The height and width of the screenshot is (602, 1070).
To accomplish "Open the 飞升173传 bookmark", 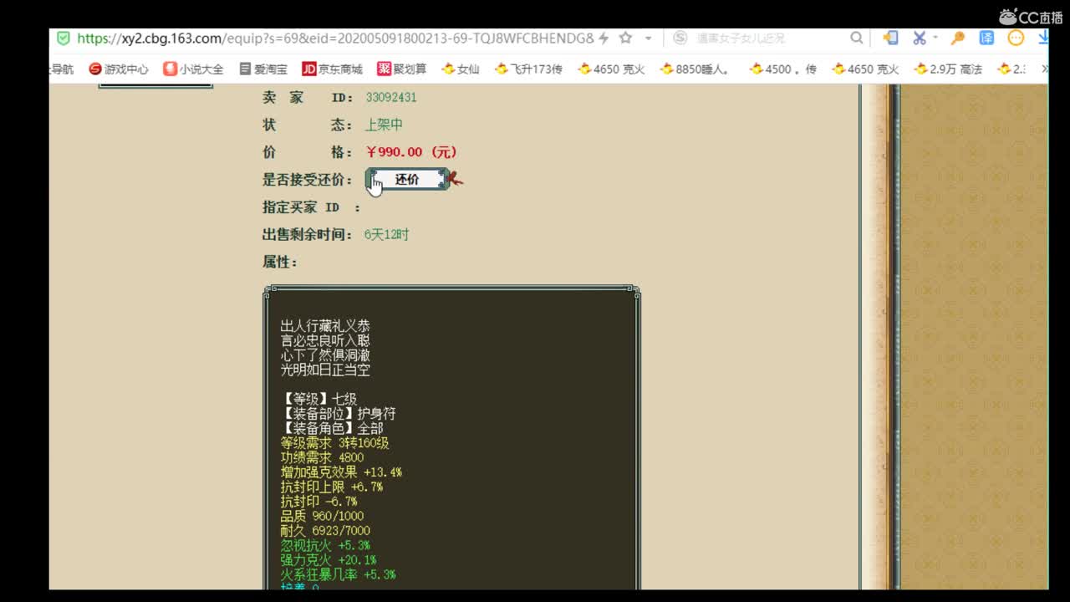I will [528, 69].
